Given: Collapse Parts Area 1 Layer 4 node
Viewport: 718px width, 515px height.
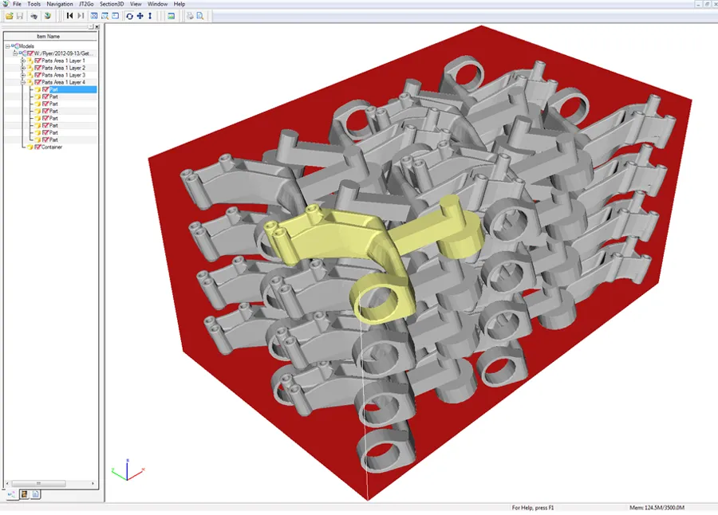Looking at the screenshot, I should point(23,82).
